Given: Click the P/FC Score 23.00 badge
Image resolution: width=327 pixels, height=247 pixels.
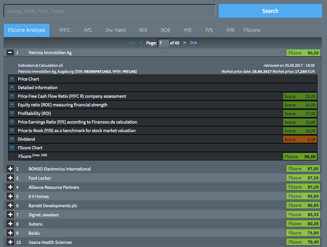Looking at the screenshot, I should tap(300, 96).
